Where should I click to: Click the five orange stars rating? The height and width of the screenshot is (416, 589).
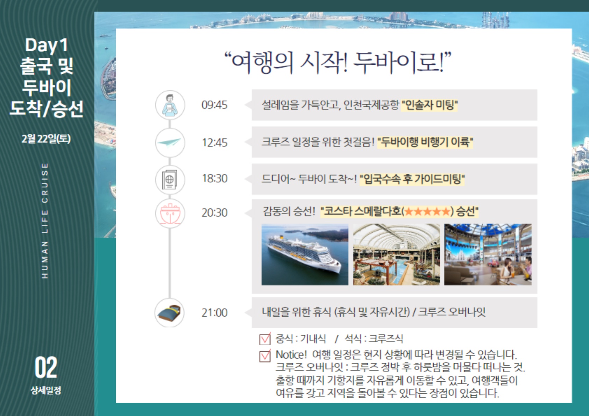pos(427,211)
